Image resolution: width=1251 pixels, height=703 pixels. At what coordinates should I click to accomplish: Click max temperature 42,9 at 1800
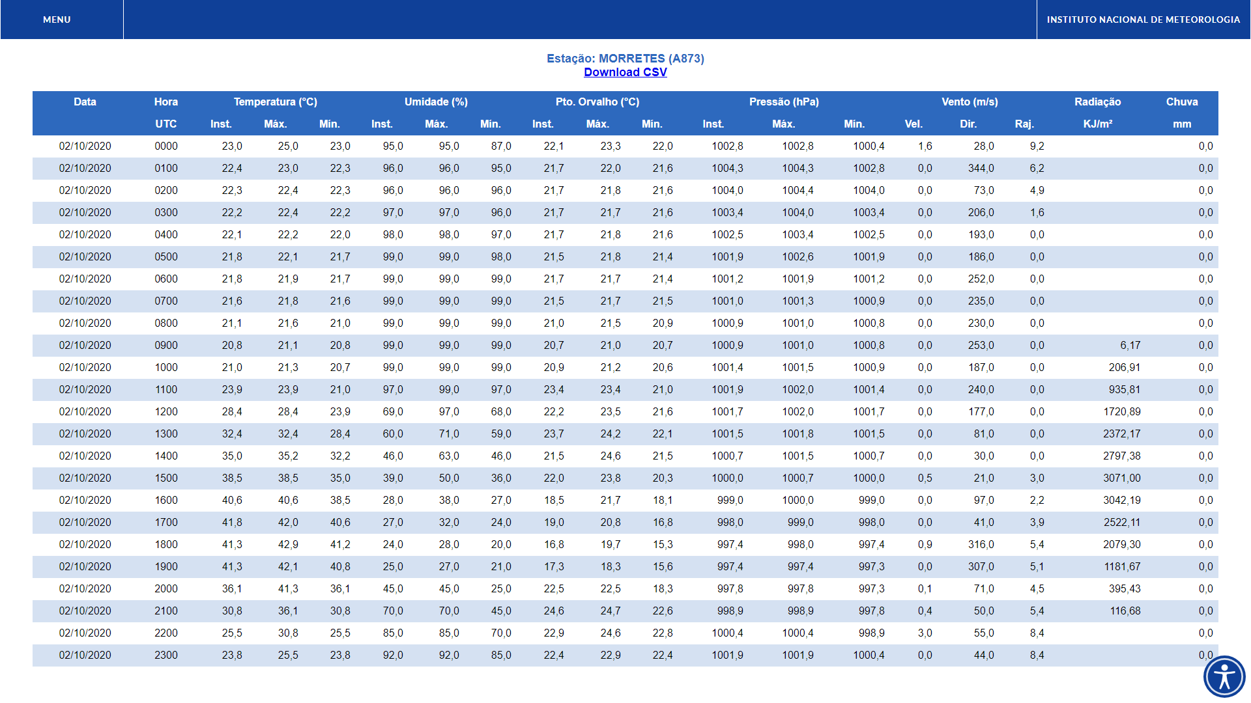pyautogui.click(x=287, y=544)
